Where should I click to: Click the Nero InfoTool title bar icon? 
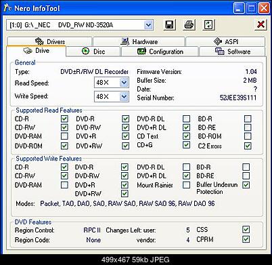7,8
